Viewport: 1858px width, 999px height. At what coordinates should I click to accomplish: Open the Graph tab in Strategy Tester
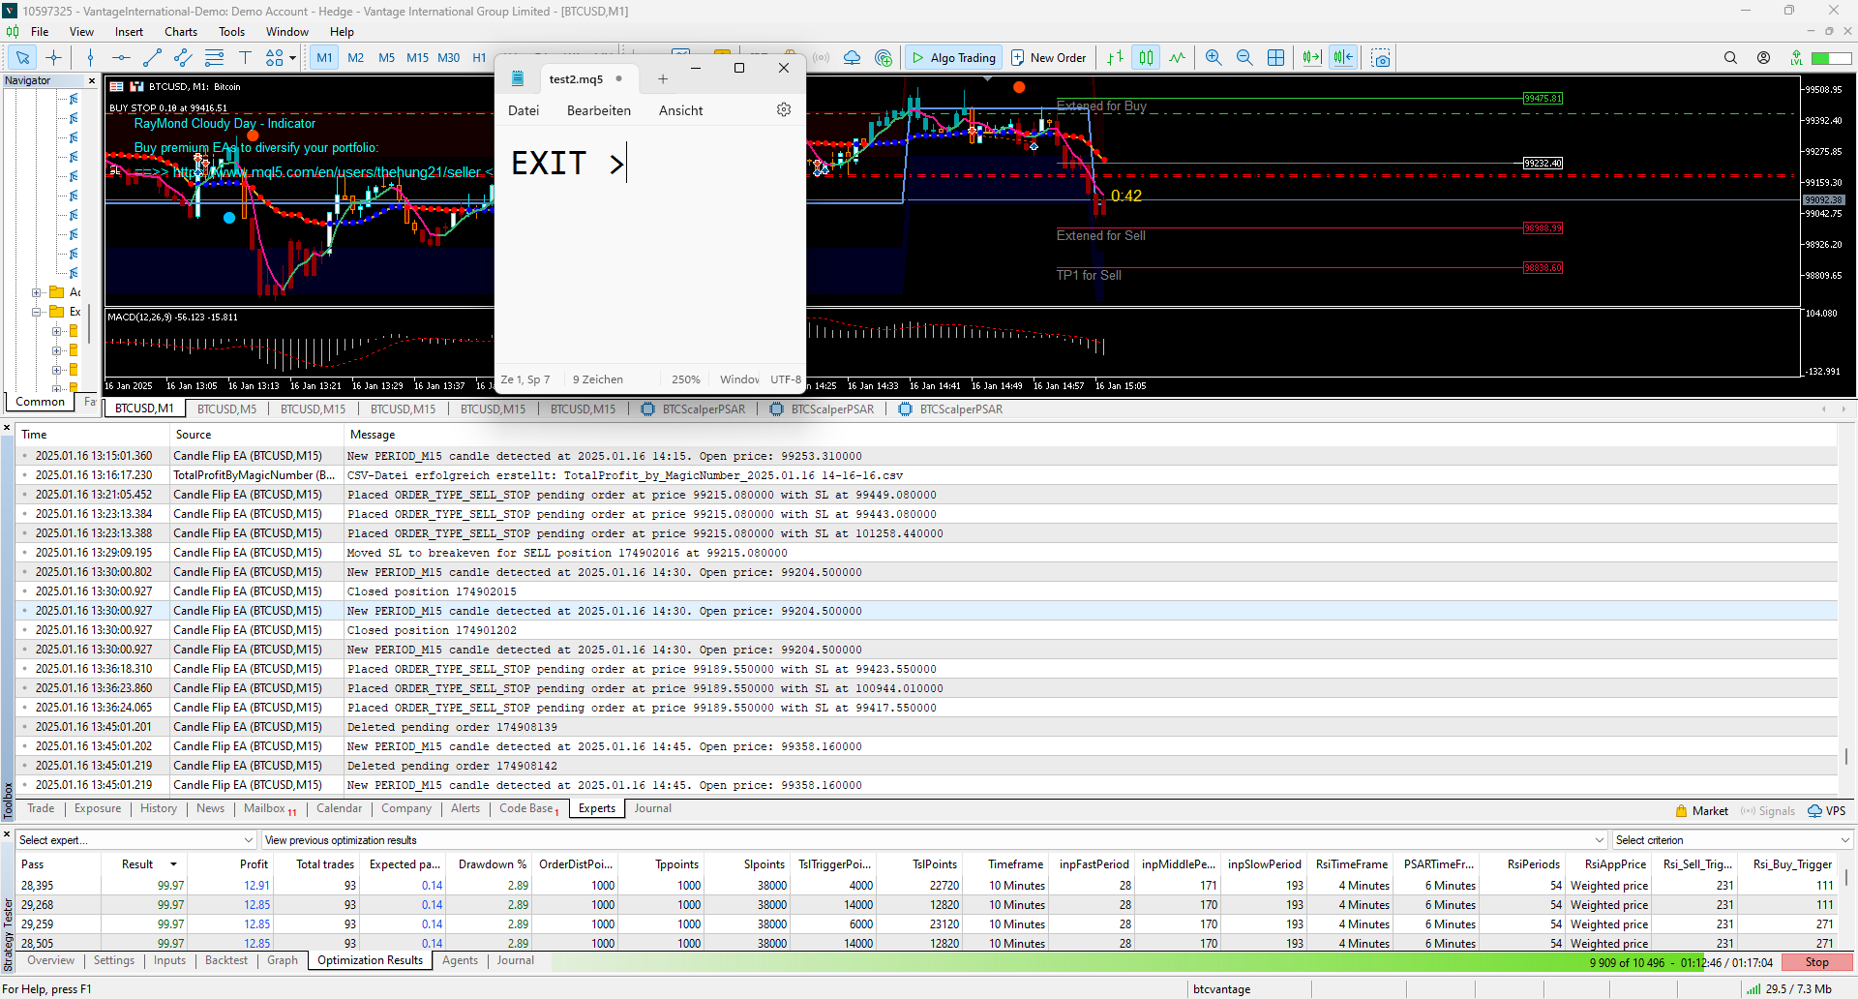283,961
